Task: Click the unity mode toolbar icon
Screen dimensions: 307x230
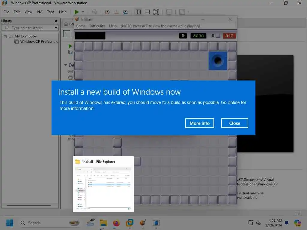Action: [169, 12]
